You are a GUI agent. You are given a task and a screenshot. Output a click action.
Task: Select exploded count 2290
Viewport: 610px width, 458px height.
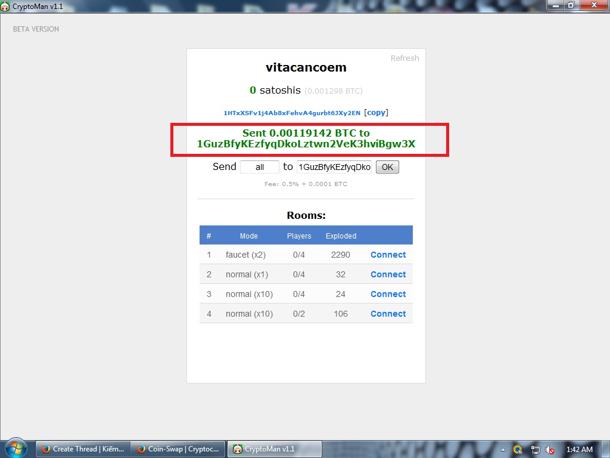tap(340, 255)
